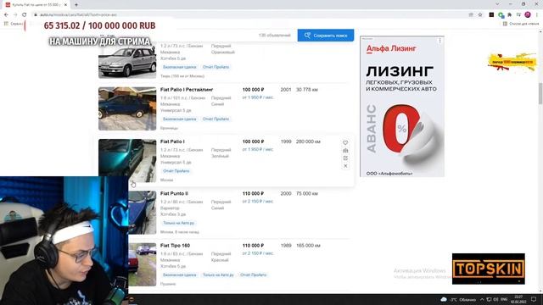Open the green circular browser extension

point(501,15)
